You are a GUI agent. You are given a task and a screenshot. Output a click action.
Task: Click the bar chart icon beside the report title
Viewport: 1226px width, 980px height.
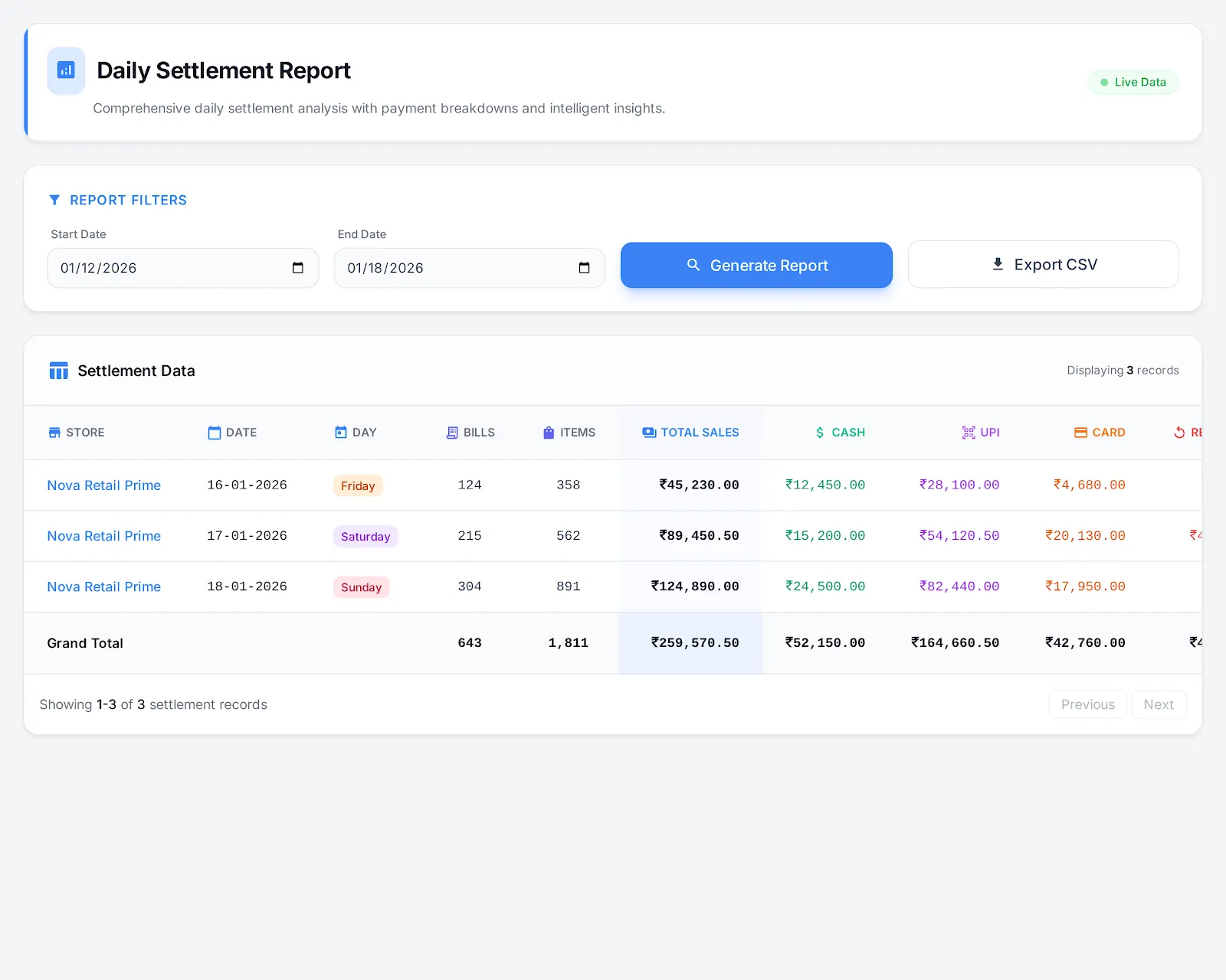click(66, 70)
